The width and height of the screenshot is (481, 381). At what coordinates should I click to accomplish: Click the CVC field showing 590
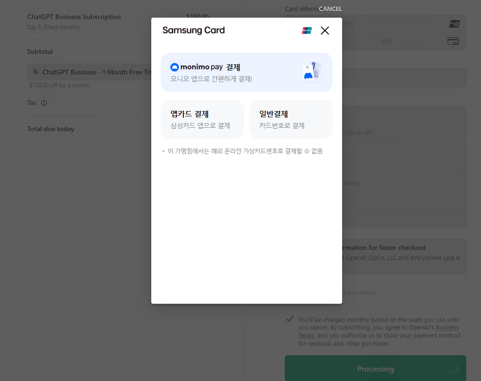(x=420, y=41)
